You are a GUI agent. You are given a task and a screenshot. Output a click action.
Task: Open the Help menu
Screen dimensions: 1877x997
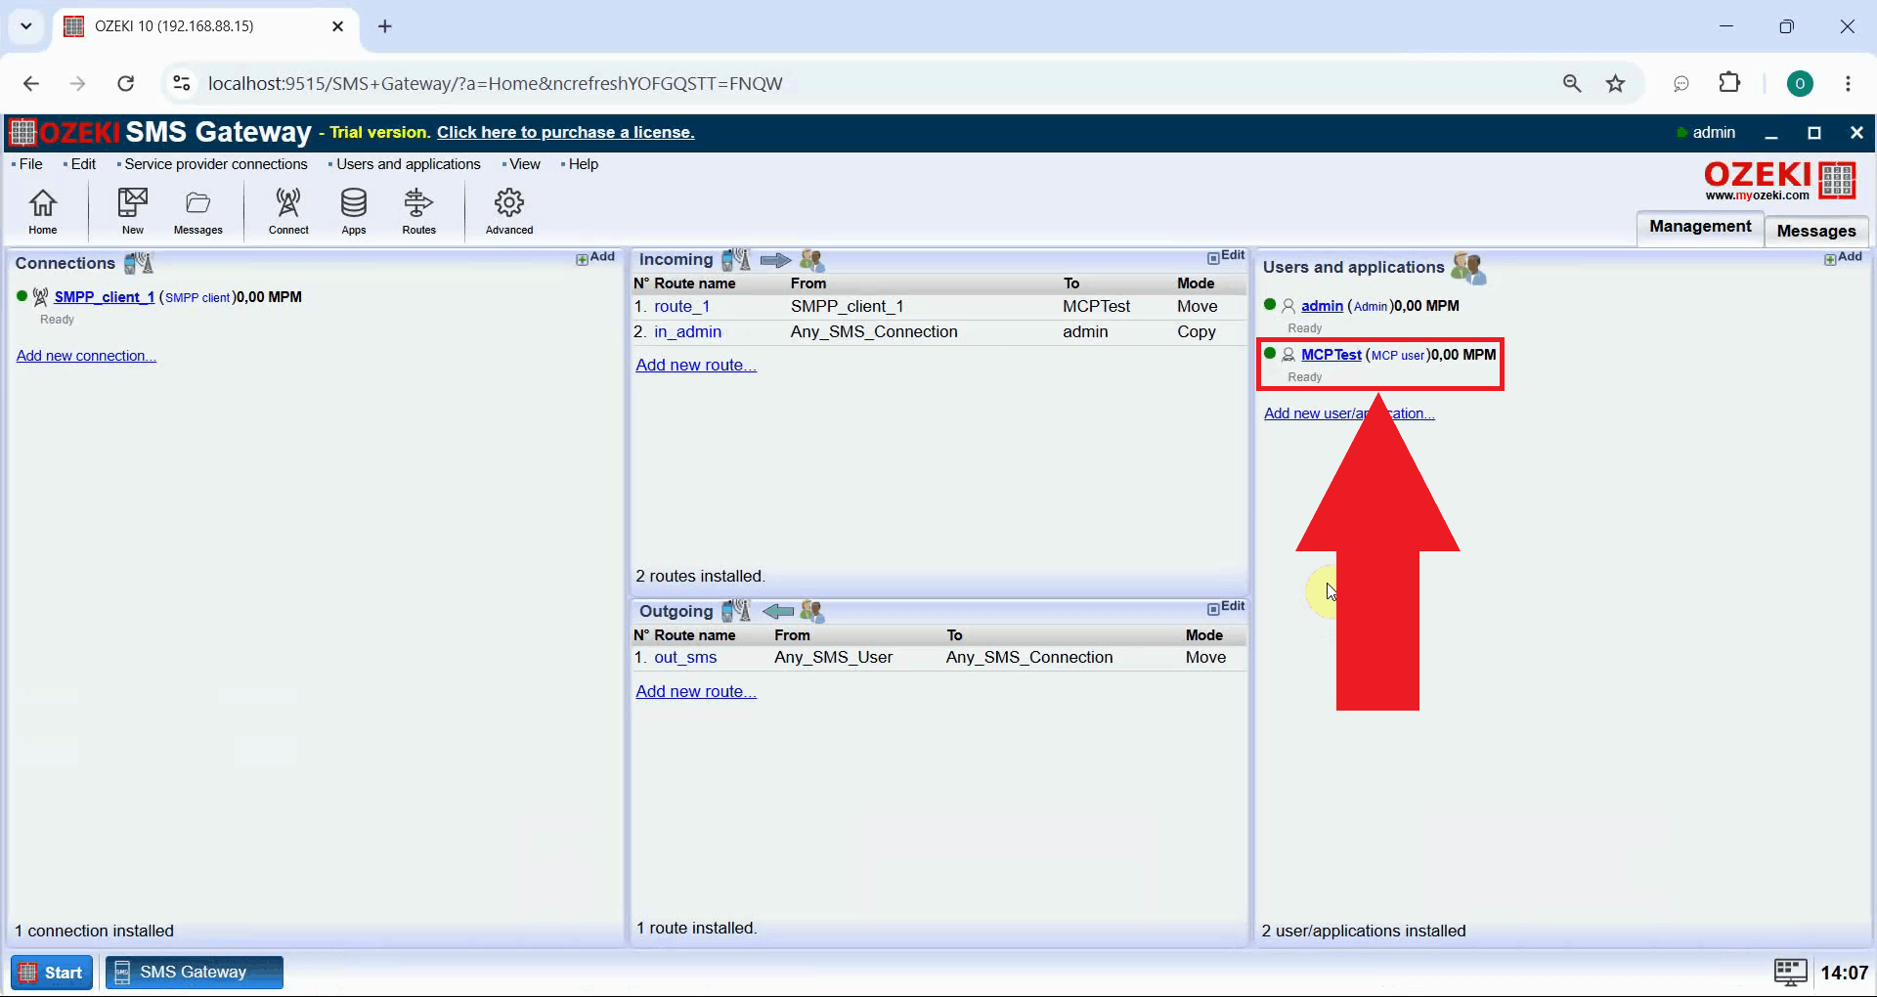pos(583,164)
